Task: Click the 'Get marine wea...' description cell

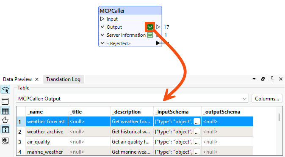Action: 132,152
